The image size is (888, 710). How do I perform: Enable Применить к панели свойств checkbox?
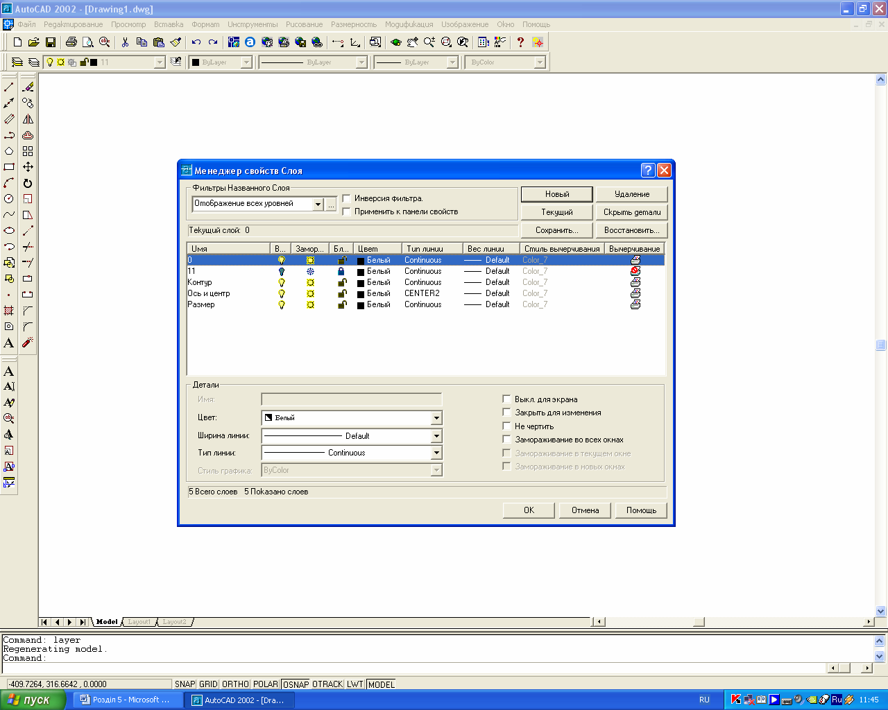coord(346,211)
